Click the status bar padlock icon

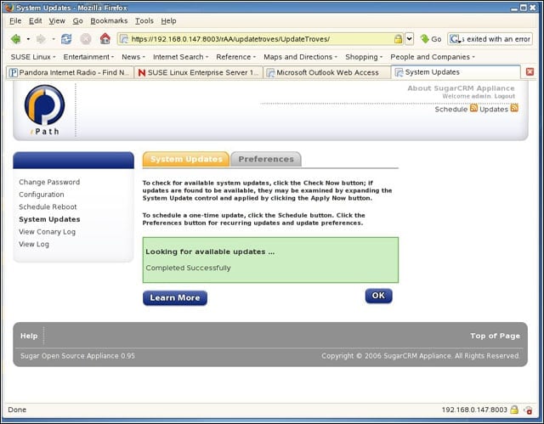pos(514,410)
